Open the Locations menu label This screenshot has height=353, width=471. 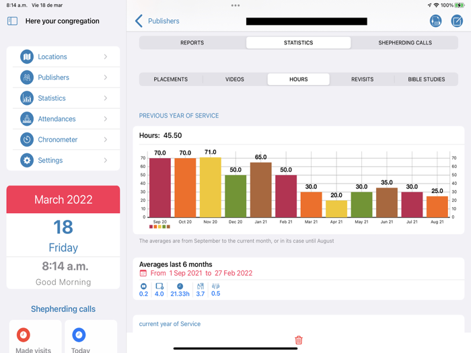tap(52, 56)
